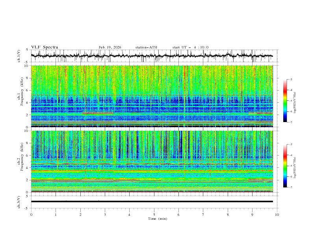Click inside the ch.1 spectrogram panel
Screen dimensions: 312x241
152,96
